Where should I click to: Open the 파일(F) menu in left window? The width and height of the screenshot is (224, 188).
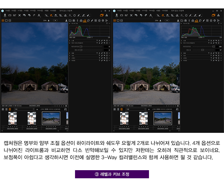click(7, 11)
